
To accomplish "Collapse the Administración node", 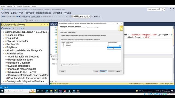I will coord(4,54).
